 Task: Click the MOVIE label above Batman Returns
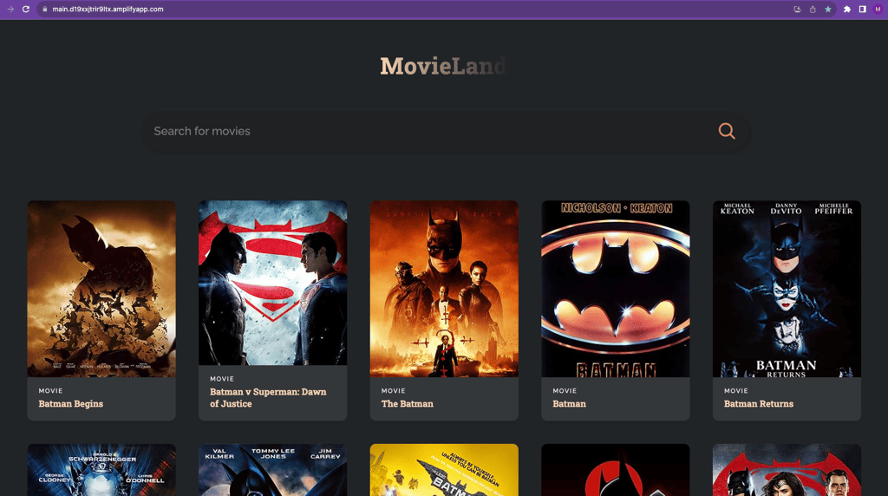[735, 391]
